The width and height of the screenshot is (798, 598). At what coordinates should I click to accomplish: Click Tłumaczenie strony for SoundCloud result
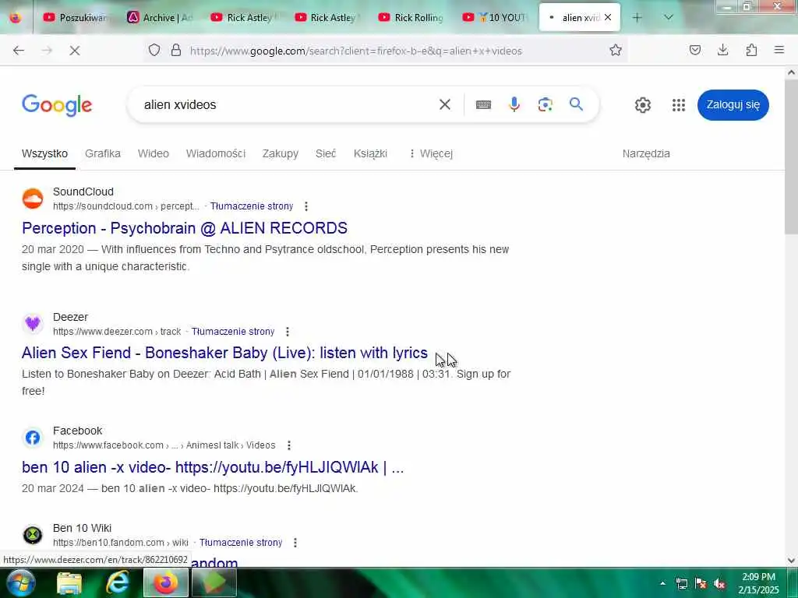tap(252, 206)
